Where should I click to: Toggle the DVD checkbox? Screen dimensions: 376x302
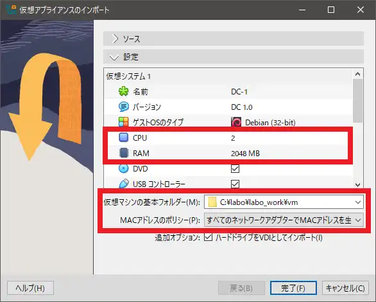235,169
